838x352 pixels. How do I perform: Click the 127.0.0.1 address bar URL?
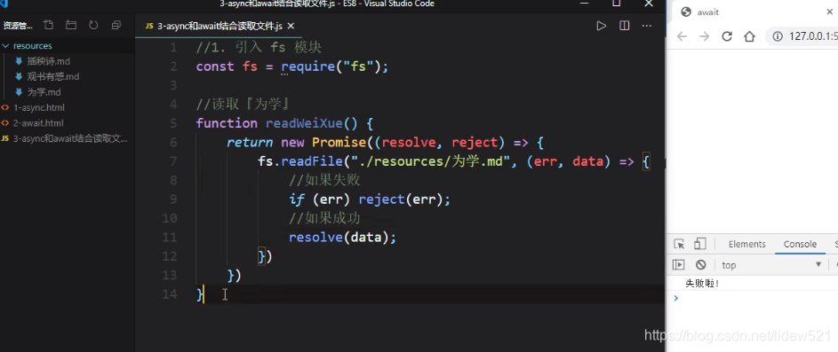[813, 36]
